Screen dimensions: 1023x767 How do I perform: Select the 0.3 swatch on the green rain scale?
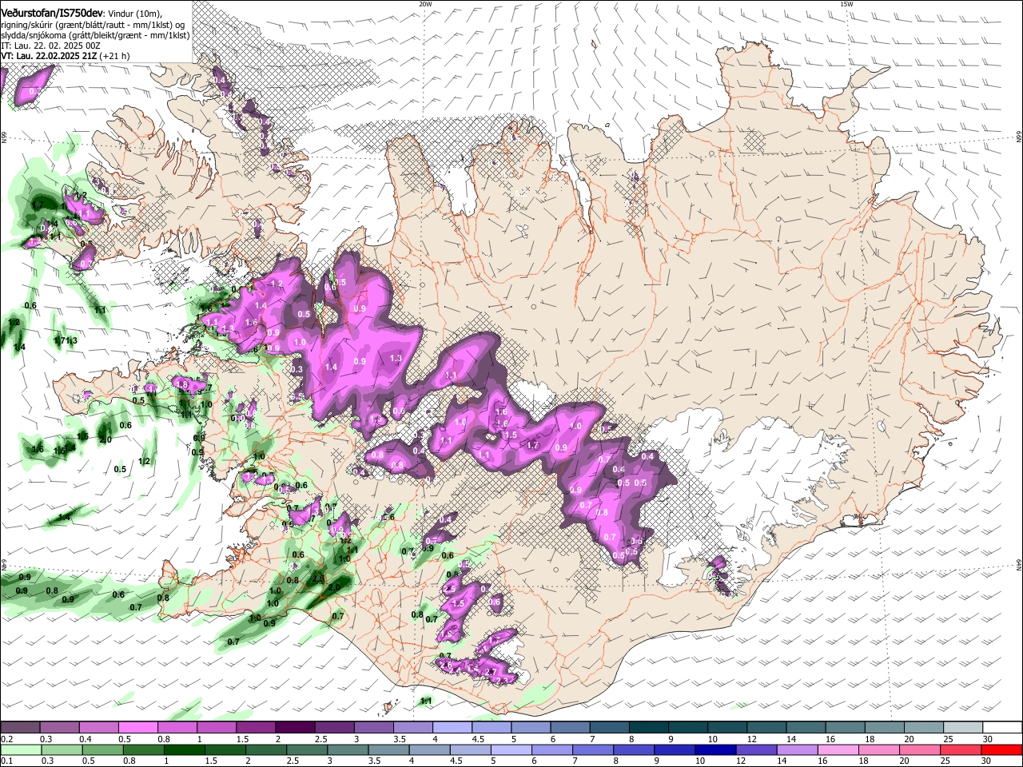(x=61, y=749)
